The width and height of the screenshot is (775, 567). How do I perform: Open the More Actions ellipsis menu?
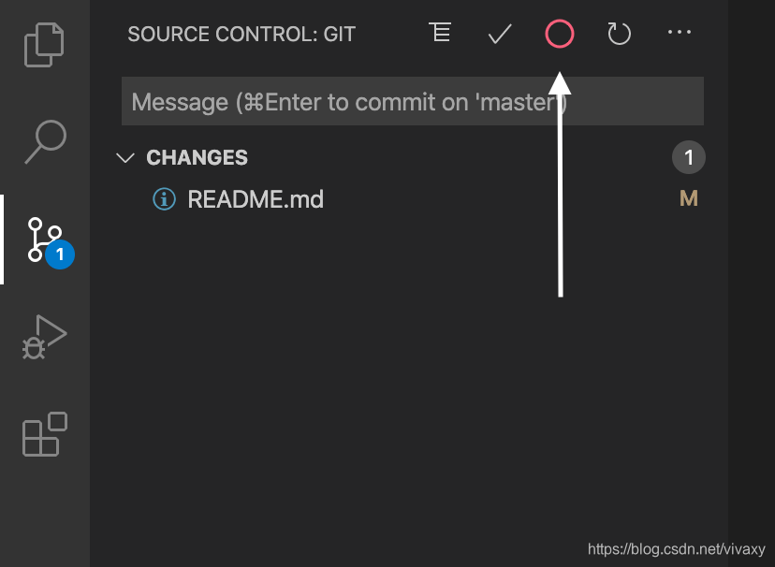coord(679,34)
